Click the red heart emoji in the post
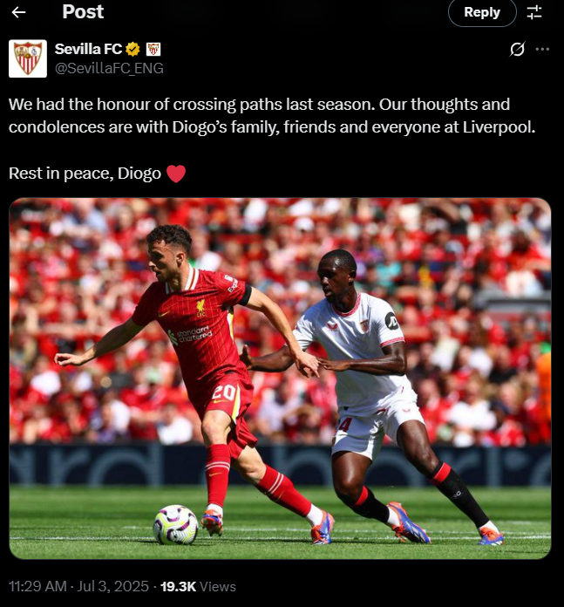564x607 pixels. click(176, 174)
